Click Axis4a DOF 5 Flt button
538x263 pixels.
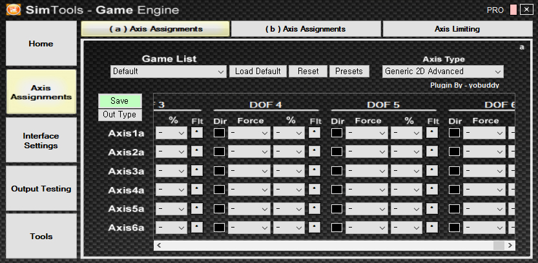click(x=432, y=189)
